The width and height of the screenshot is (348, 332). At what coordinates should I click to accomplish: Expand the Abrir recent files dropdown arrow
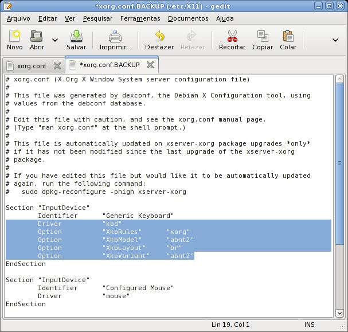[55, 40]
